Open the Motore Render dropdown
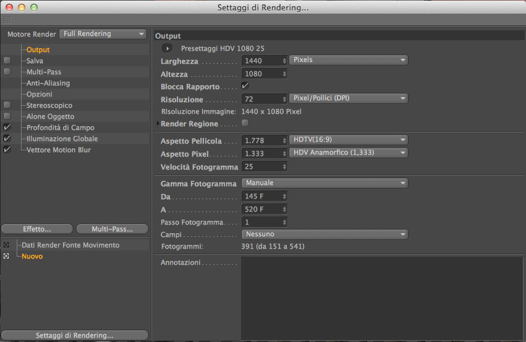The height and width of the screenshot is (342, 526). [103, 34]
